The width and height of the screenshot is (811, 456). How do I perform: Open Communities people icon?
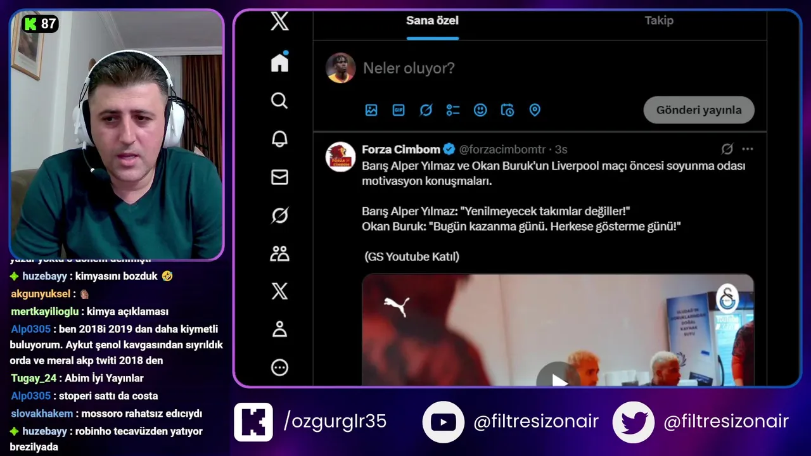(x=279, y=253)
